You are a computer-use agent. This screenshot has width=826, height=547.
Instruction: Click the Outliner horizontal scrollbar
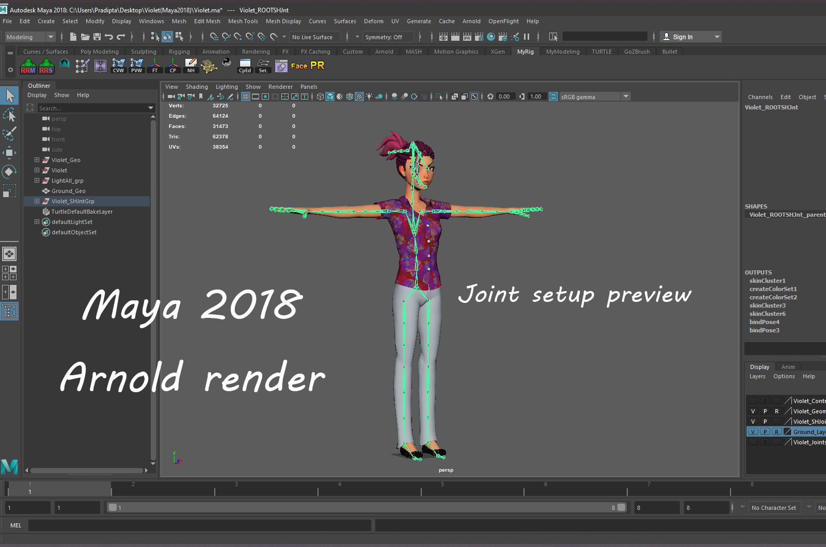pyautogui.click(x=87, y=470)
